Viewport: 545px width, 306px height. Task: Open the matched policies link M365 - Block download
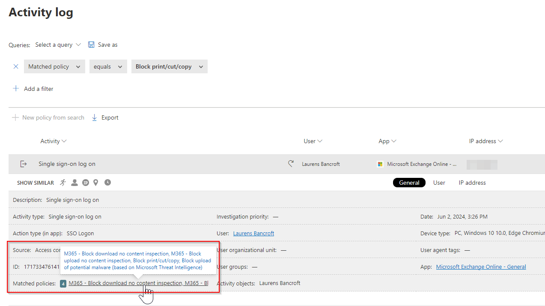coord(138,283)
